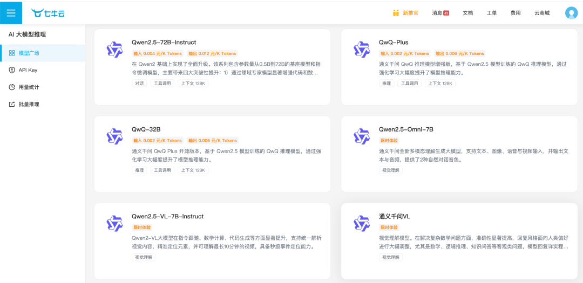Click the 工具调用 tag on QwQ-32B

tap(162, 170)
